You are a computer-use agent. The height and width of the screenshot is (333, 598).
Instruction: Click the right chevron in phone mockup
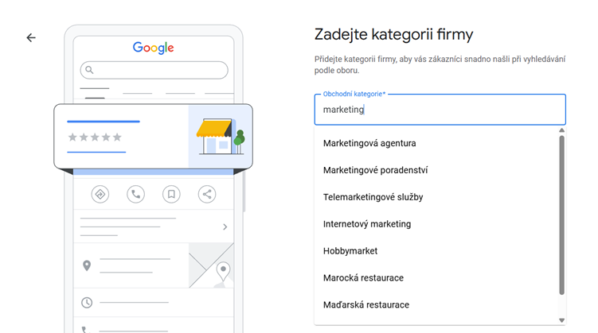(x=225, y=227)
